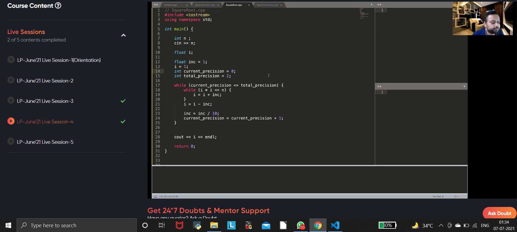
Task: Click play icon beside Live Session-5
Action: tap(11, 141)
